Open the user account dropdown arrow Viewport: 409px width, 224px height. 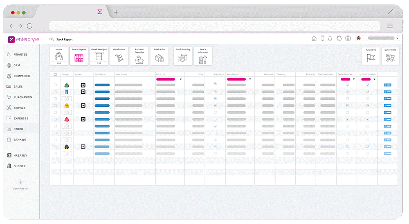397,38
